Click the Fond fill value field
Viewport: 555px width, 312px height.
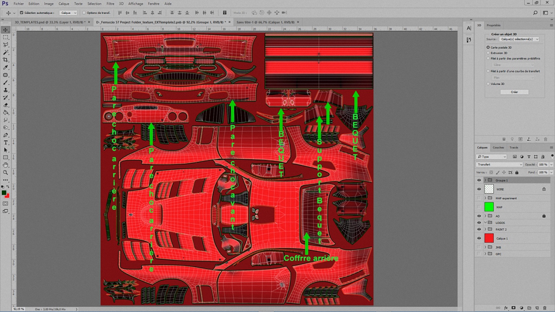[543, 172]
